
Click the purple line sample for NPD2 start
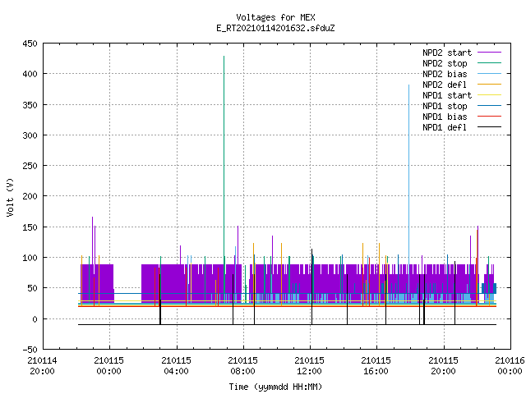point(489,53)
